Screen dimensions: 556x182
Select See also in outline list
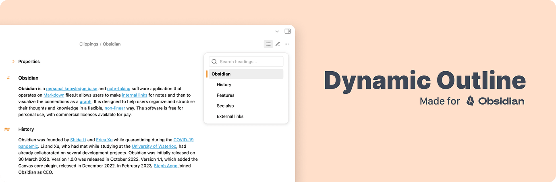pos(225,106)
